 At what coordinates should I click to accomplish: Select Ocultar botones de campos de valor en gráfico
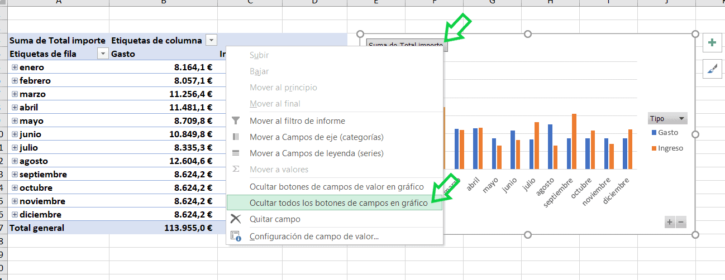click(335, 187)
